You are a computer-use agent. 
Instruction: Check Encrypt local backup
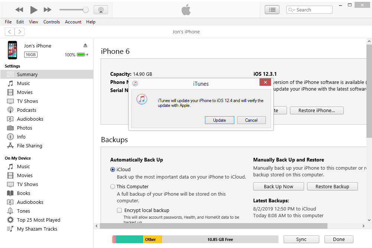[x=119, y=210]
